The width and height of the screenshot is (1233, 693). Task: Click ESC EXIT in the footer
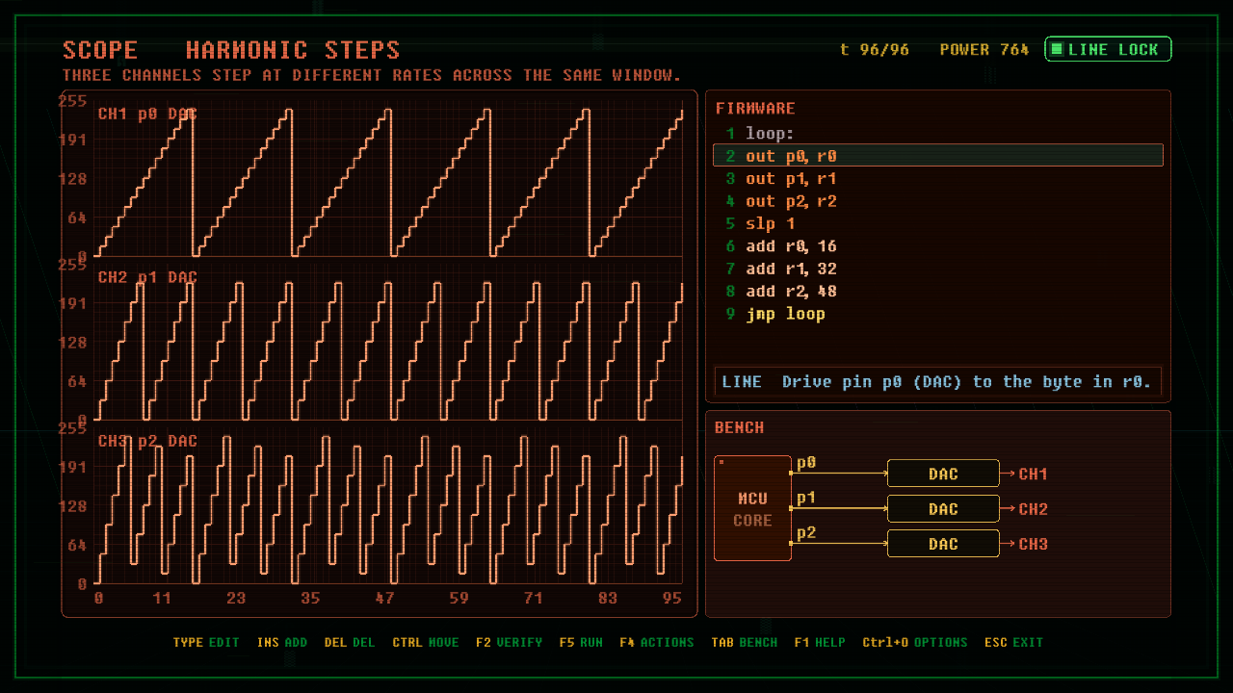(x=1013, y=642)
